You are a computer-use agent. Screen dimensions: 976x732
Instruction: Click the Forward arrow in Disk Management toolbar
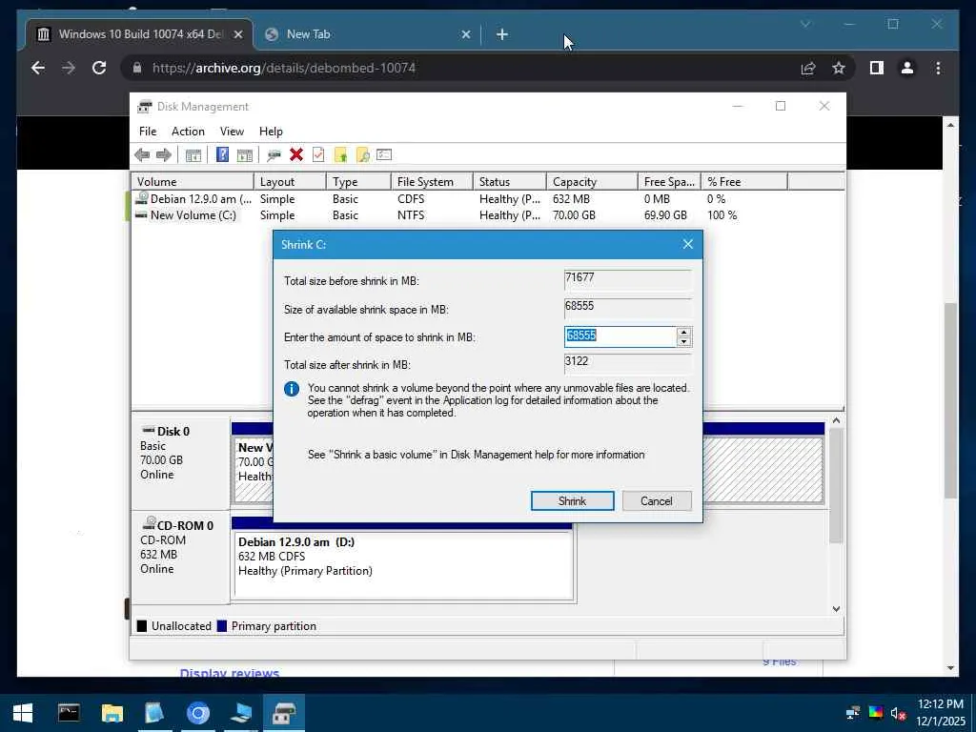click(164, 155)
